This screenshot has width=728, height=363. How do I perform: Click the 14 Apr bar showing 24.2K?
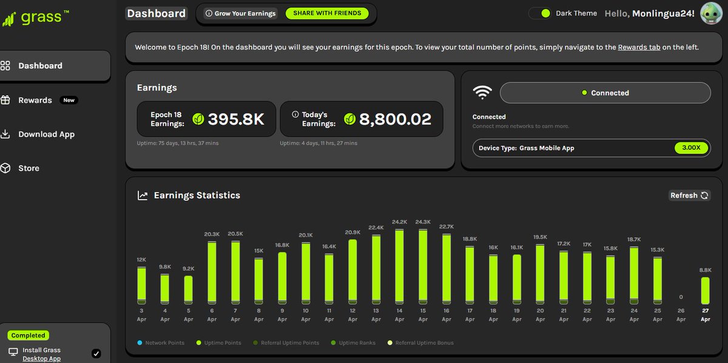pyautogui.click(x=399, y=266)
